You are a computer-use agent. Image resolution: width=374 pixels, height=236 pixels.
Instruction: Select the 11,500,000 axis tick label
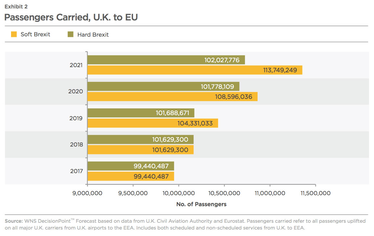(315, 193)
